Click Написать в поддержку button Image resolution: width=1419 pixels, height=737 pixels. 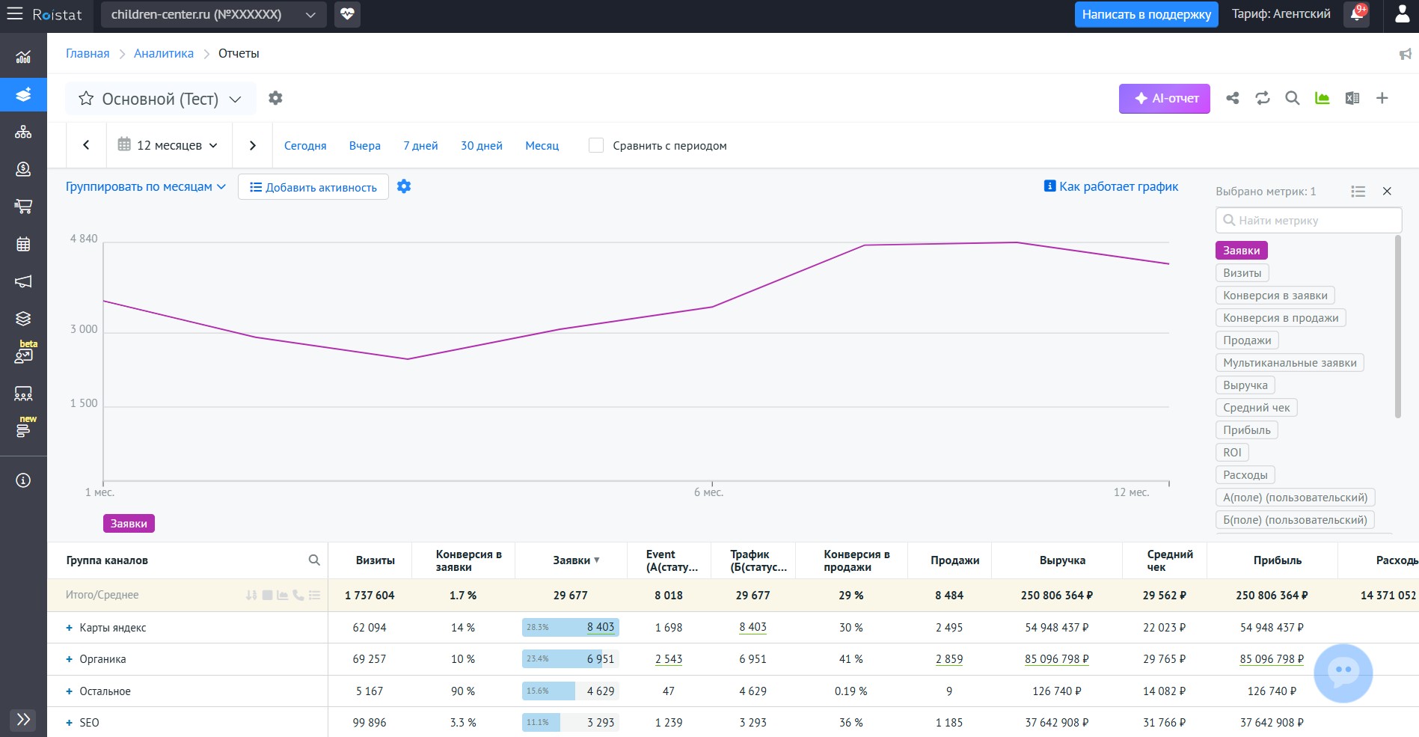[1146, 14]
